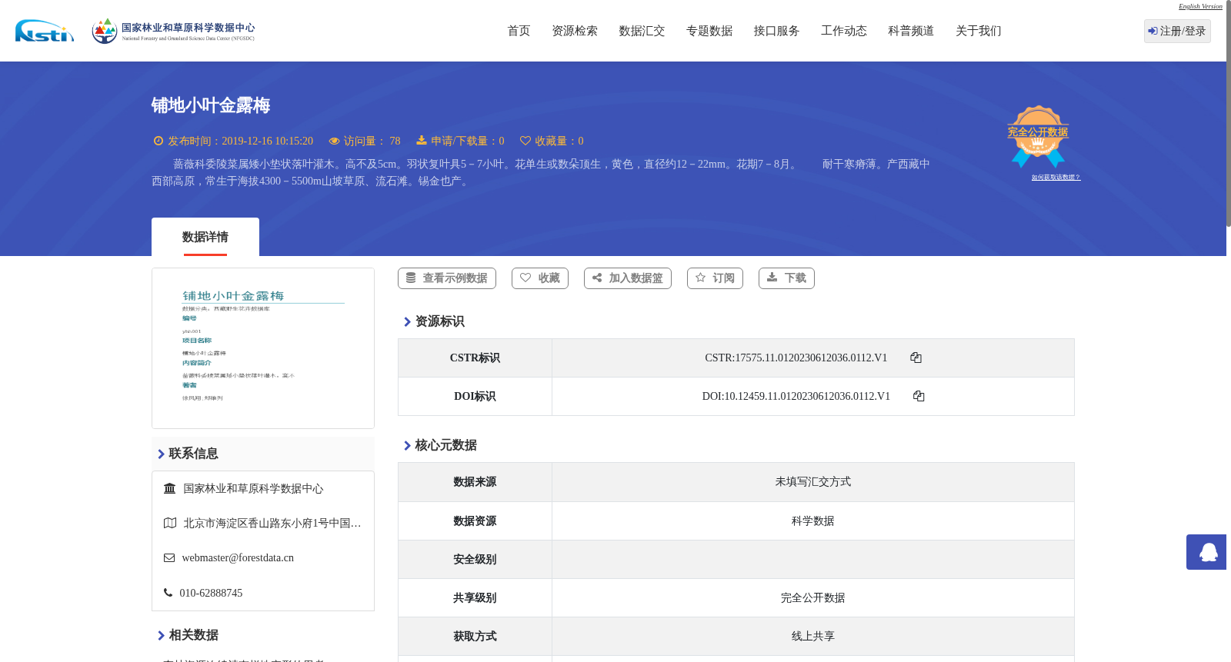This screenshot has height=662, width=1231.
Task: Click the National Forestry data center logo
Action: click(173, 31)
